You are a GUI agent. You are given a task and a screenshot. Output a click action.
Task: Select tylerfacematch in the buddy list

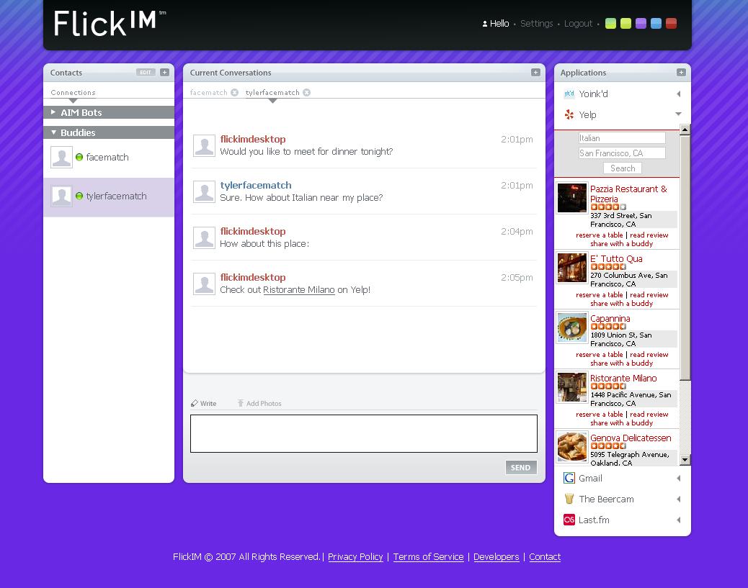[109, 196]
